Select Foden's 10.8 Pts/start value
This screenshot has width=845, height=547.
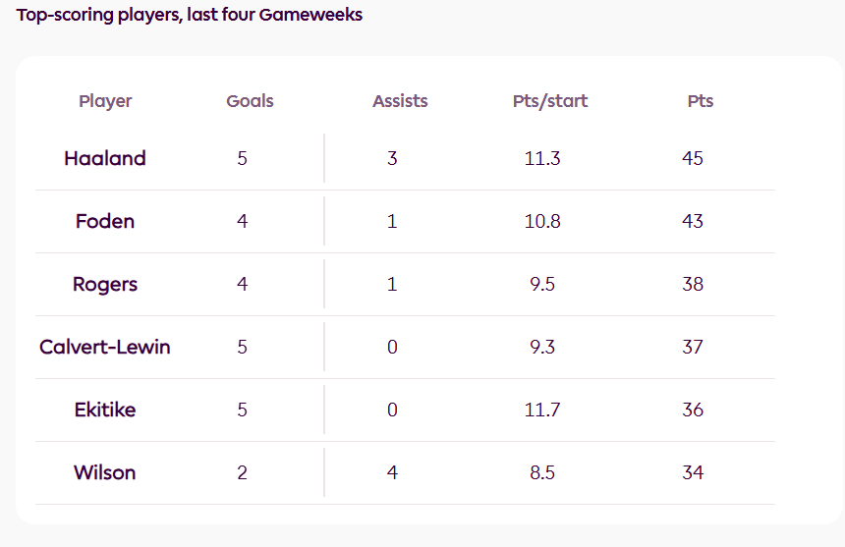point(542,221)
